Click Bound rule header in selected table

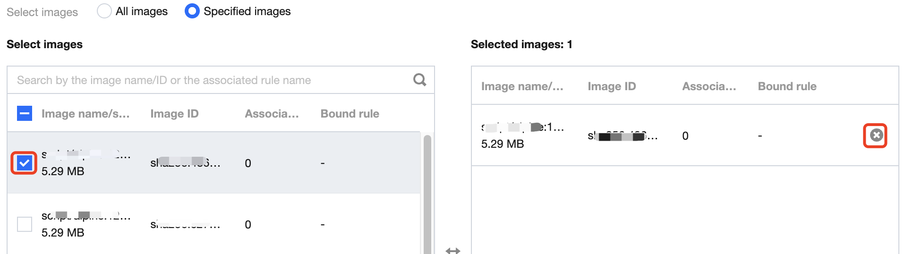[x=787, y=86]
